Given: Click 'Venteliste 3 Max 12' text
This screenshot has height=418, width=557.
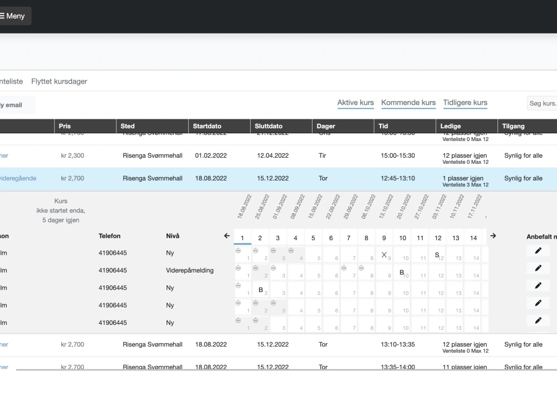Looking at the screenshot, I should click(x=465, y=185).
